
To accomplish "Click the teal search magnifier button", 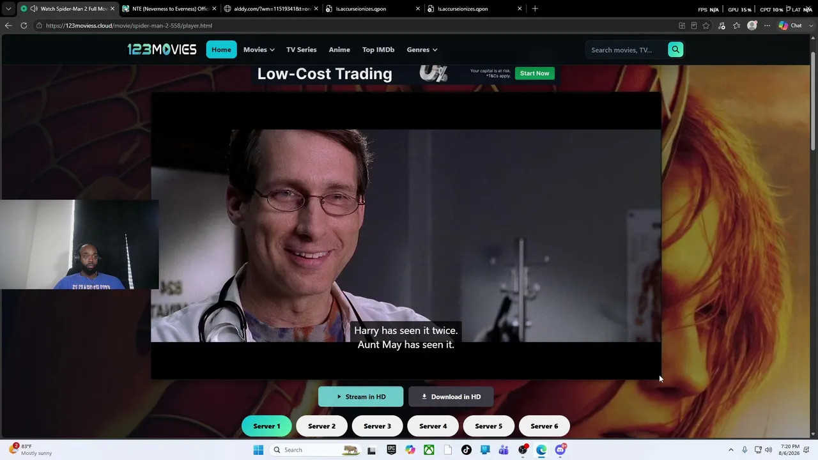I will pos(675,50).
